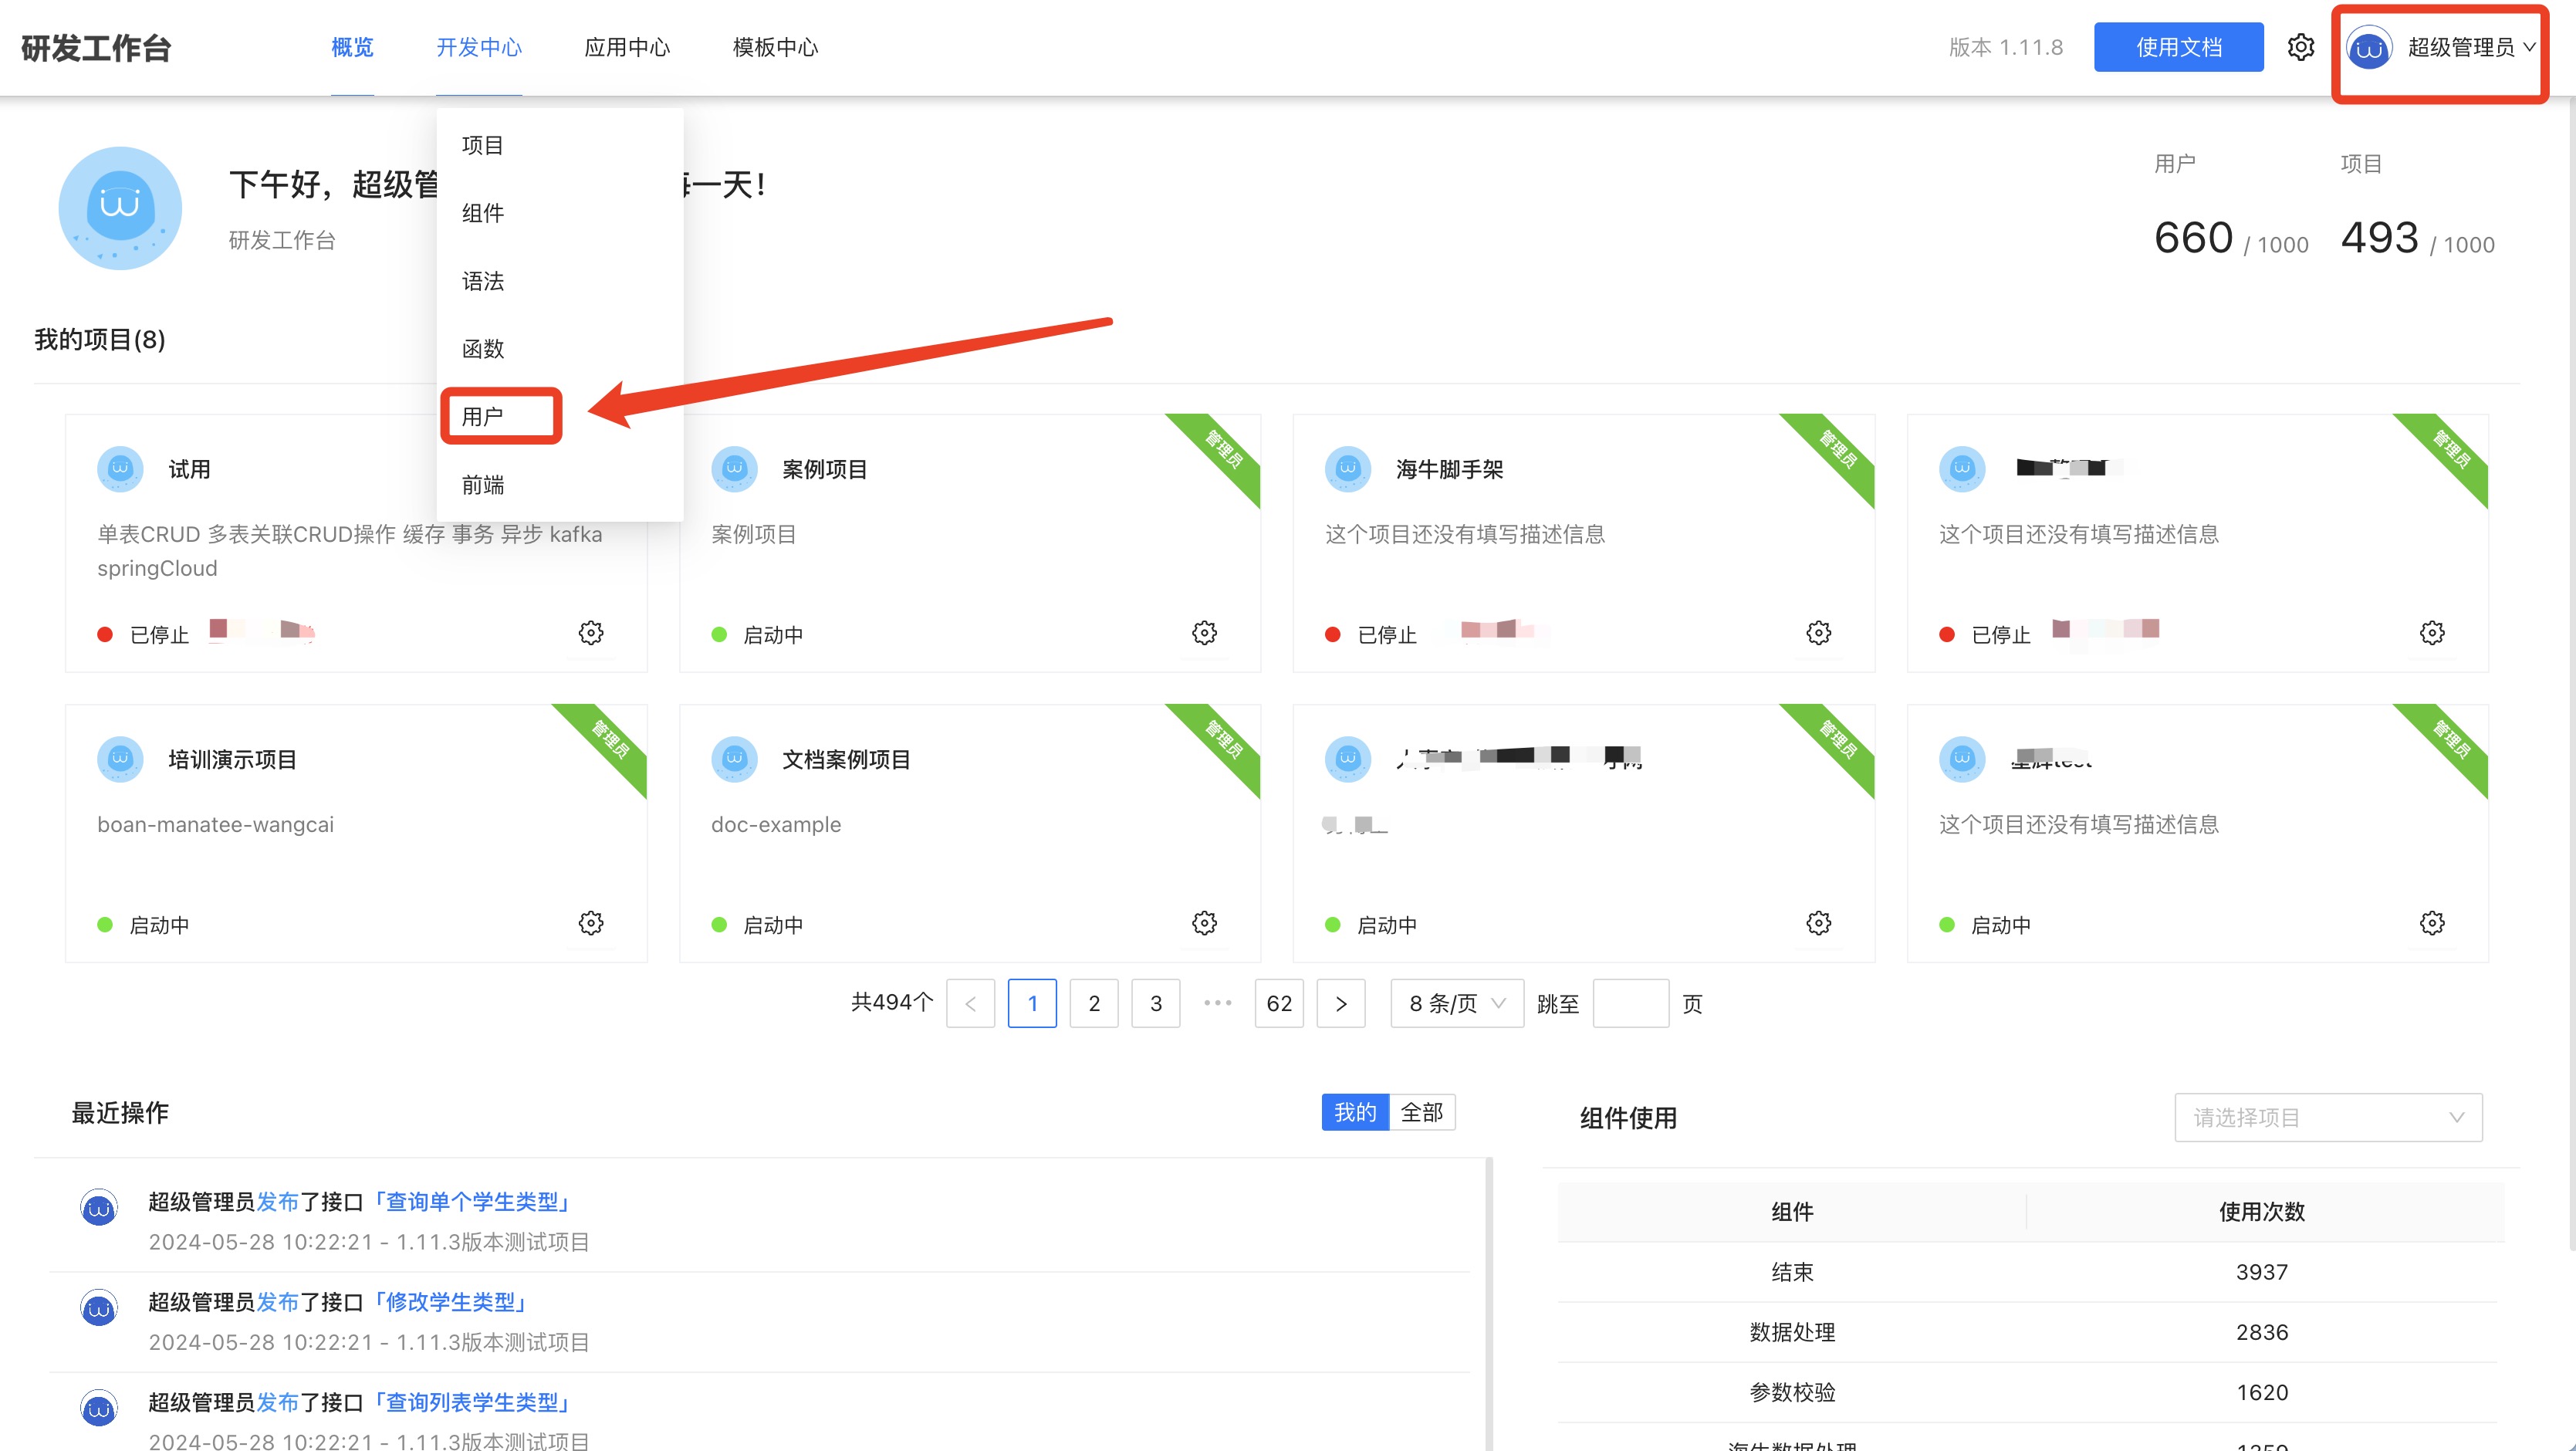The image size is (2576, 1451).
Task: Click the 跳至 page number input field
Action: coord(1630,1003)
